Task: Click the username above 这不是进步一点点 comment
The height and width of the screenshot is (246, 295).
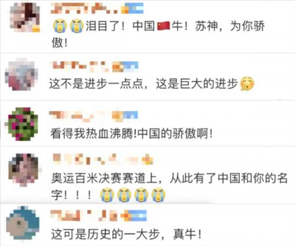Action: 80,67
